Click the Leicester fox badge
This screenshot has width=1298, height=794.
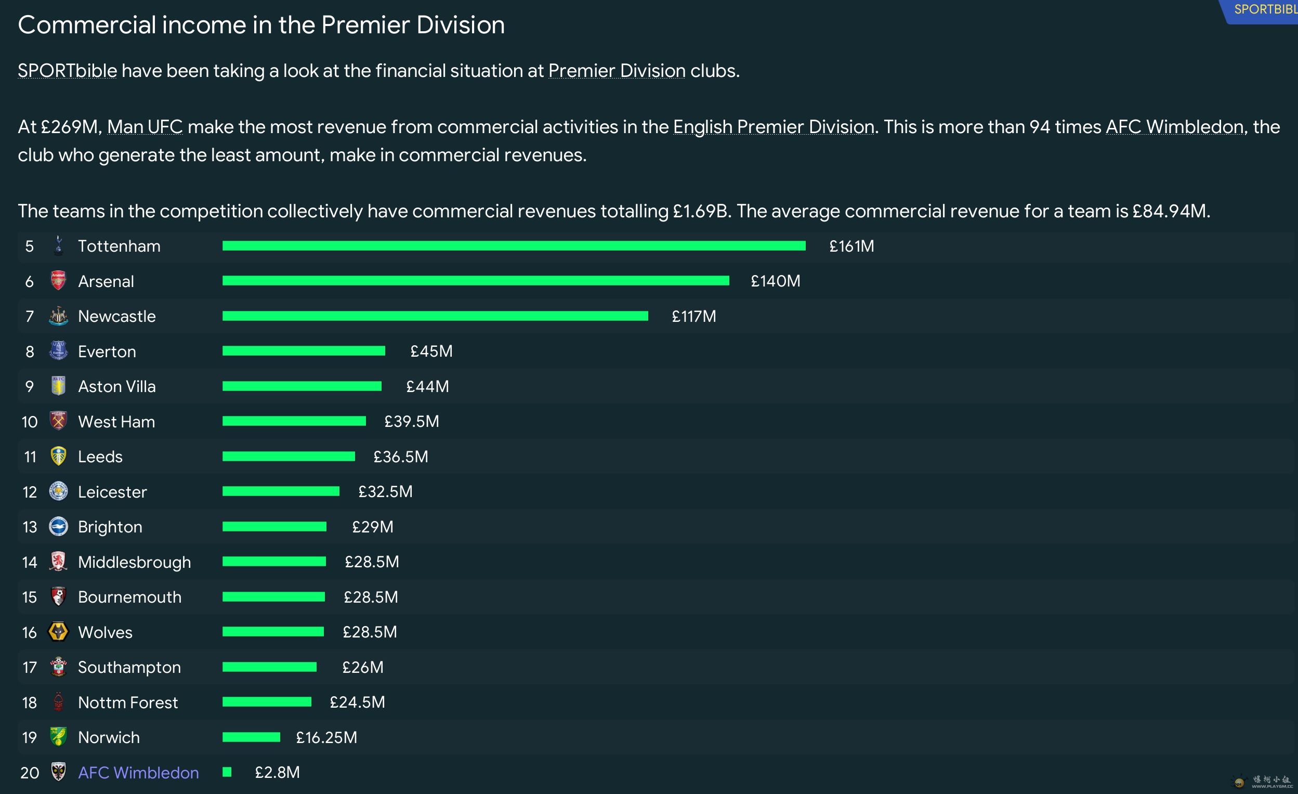(x=58, y=491)
